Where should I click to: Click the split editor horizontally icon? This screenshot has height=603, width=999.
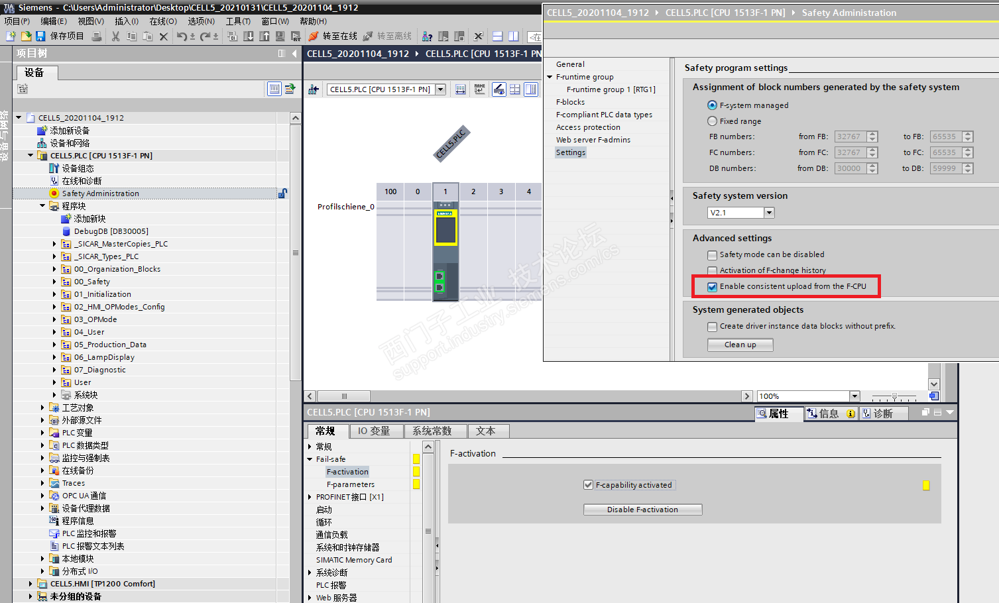click(498, 36)
